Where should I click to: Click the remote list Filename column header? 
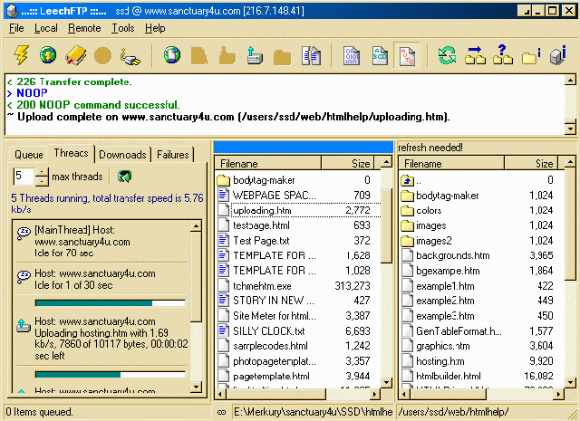point(451,163)
